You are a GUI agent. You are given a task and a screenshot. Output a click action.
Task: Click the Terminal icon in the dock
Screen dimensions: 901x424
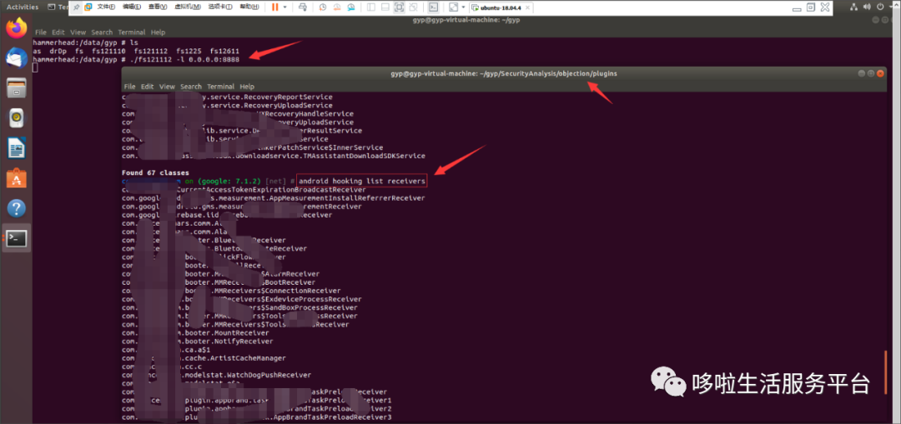click(17, 238)
